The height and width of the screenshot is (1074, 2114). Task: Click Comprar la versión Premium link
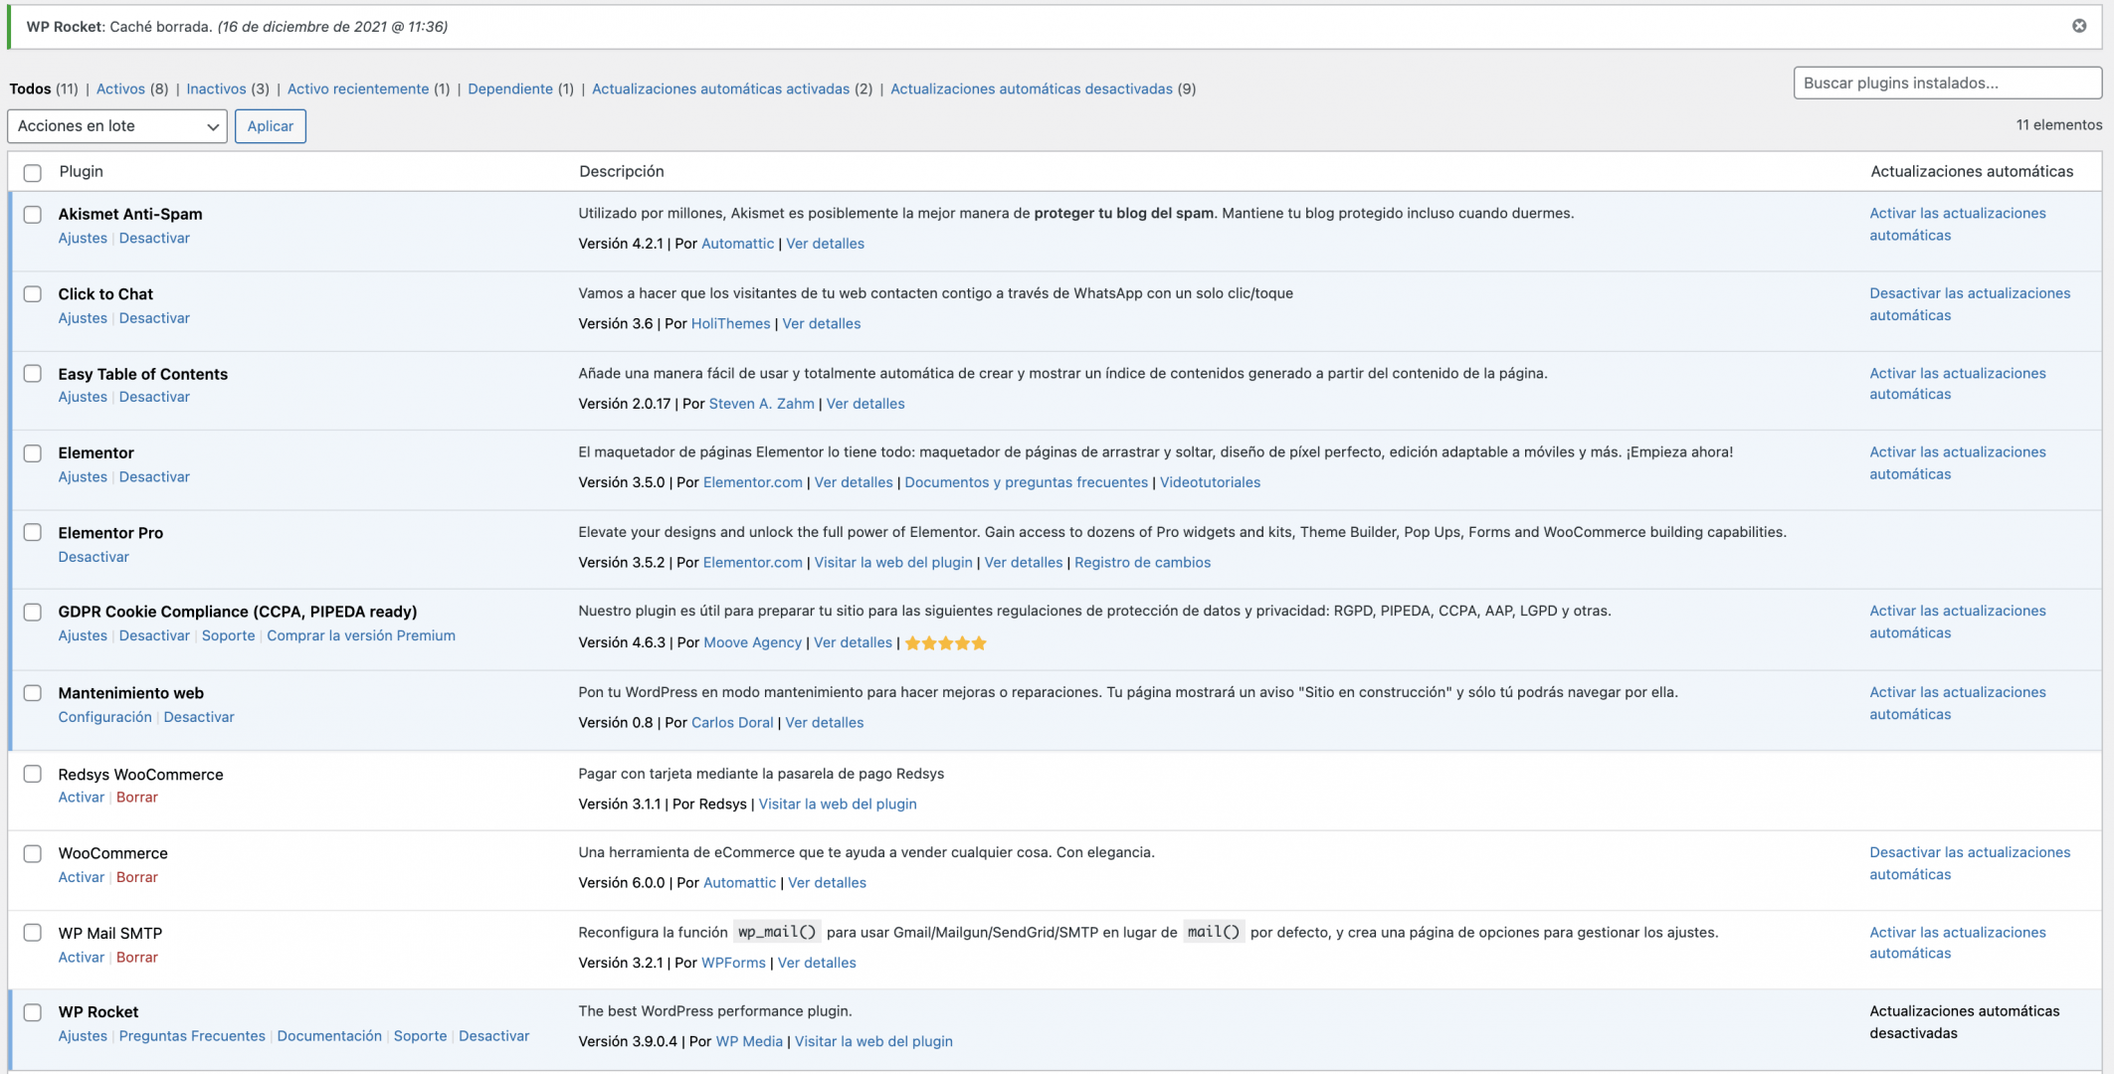(x=361, y=636)
